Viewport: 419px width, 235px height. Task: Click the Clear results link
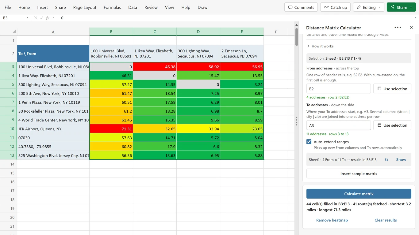point(386,220)
